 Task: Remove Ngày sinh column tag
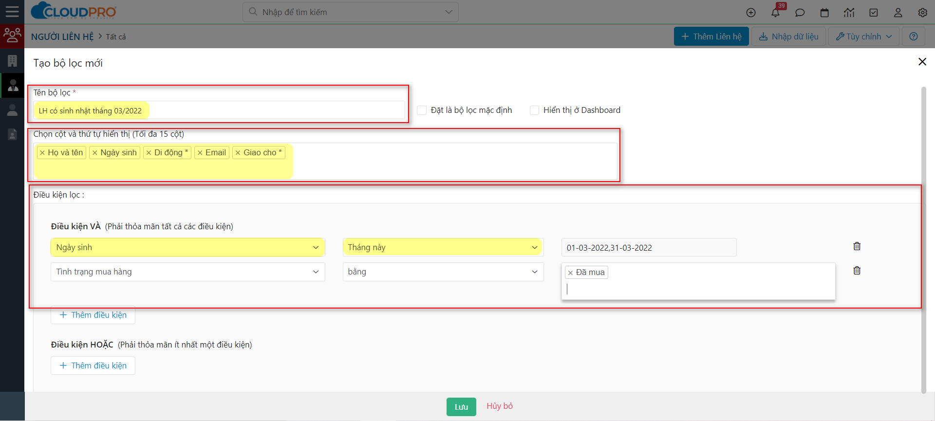click(x=95, y=153)
